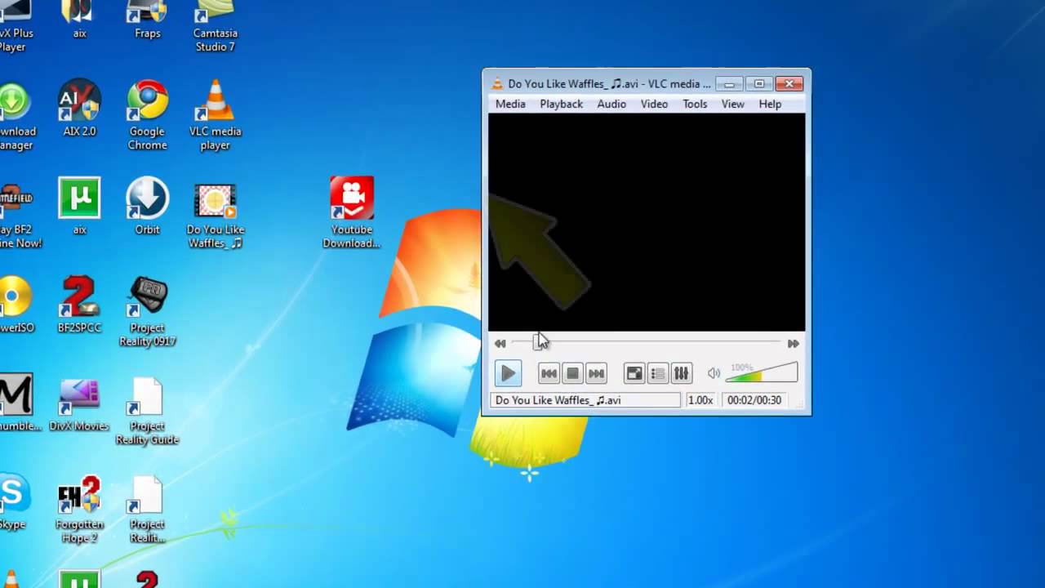Skip to next track button
The image size is (1045, 588).
[596, 374]
